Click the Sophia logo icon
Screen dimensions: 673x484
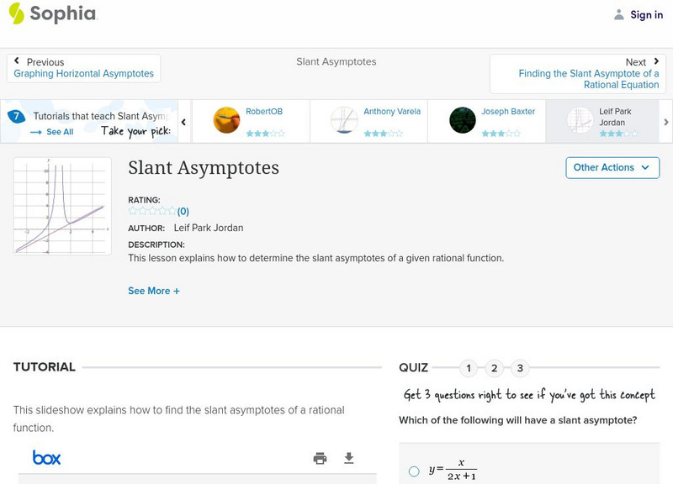tap(16, 13)
